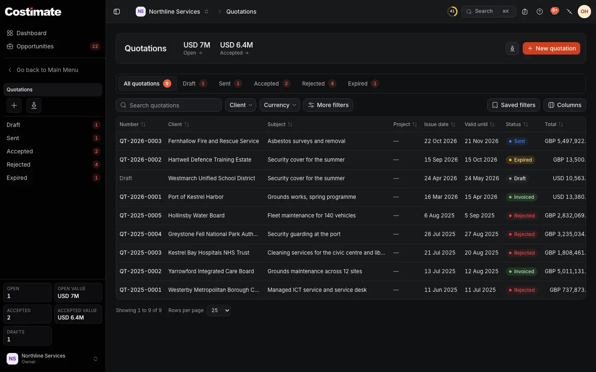The height and width of the screenshot is (372, 596).
Task: Click the progress ring showing 41
Action: [x=452, y=12]
